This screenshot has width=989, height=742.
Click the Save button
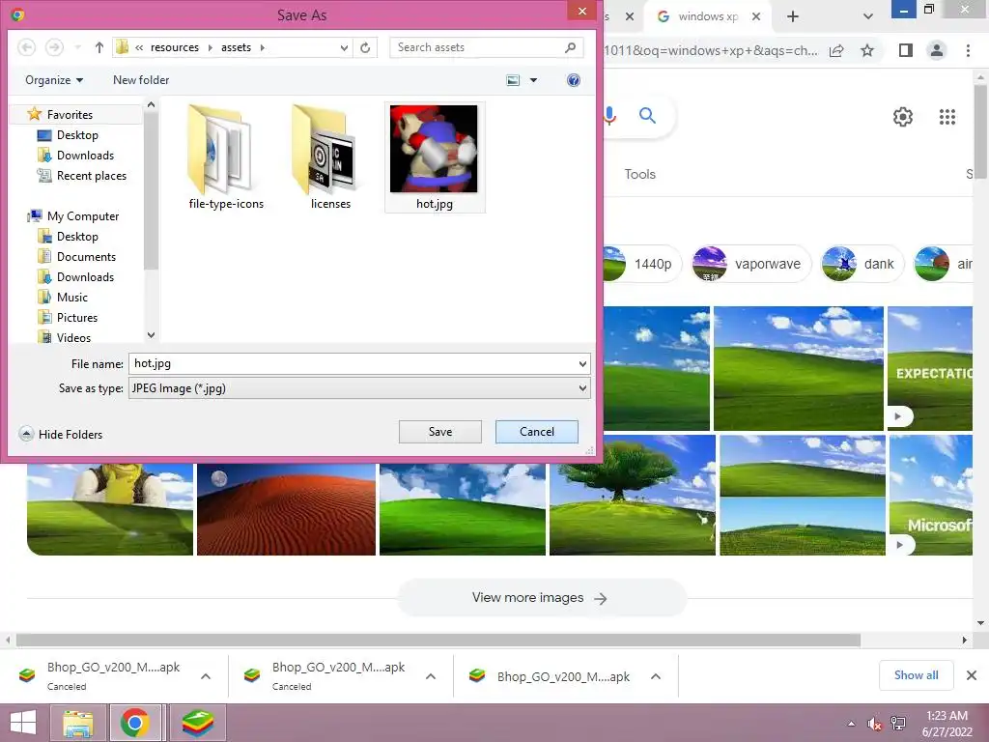[x=440, y=432]
